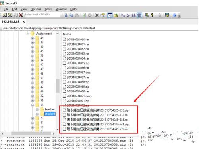Select folder 34 in the tree

coord(42,60)
